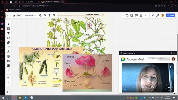Switch account in Google Meet
Viewport: 178px width, 100px height.
pos(164,60)
